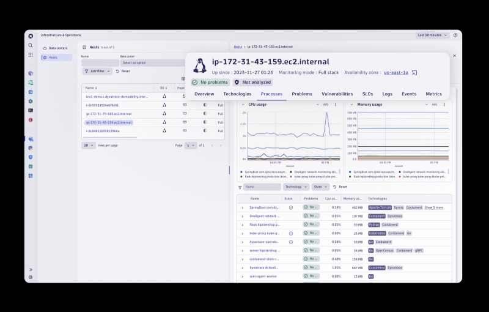Click the process filter funnel icon
The width and height of the screenshot is (489, 312).
[x=240, y=187]
